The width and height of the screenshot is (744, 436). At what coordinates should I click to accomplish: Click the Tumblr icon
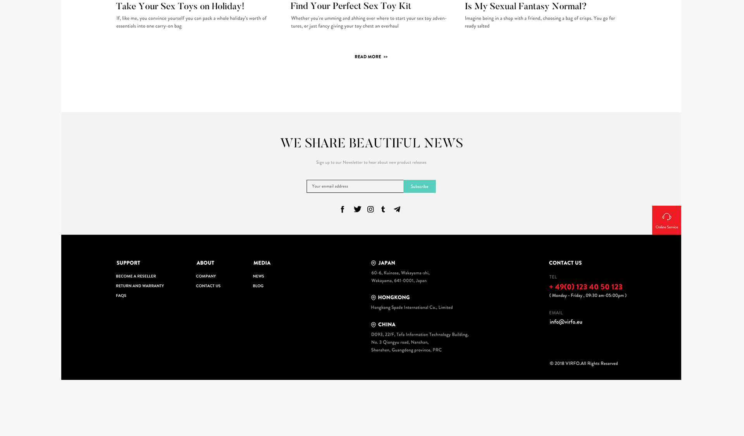[383, 209]
